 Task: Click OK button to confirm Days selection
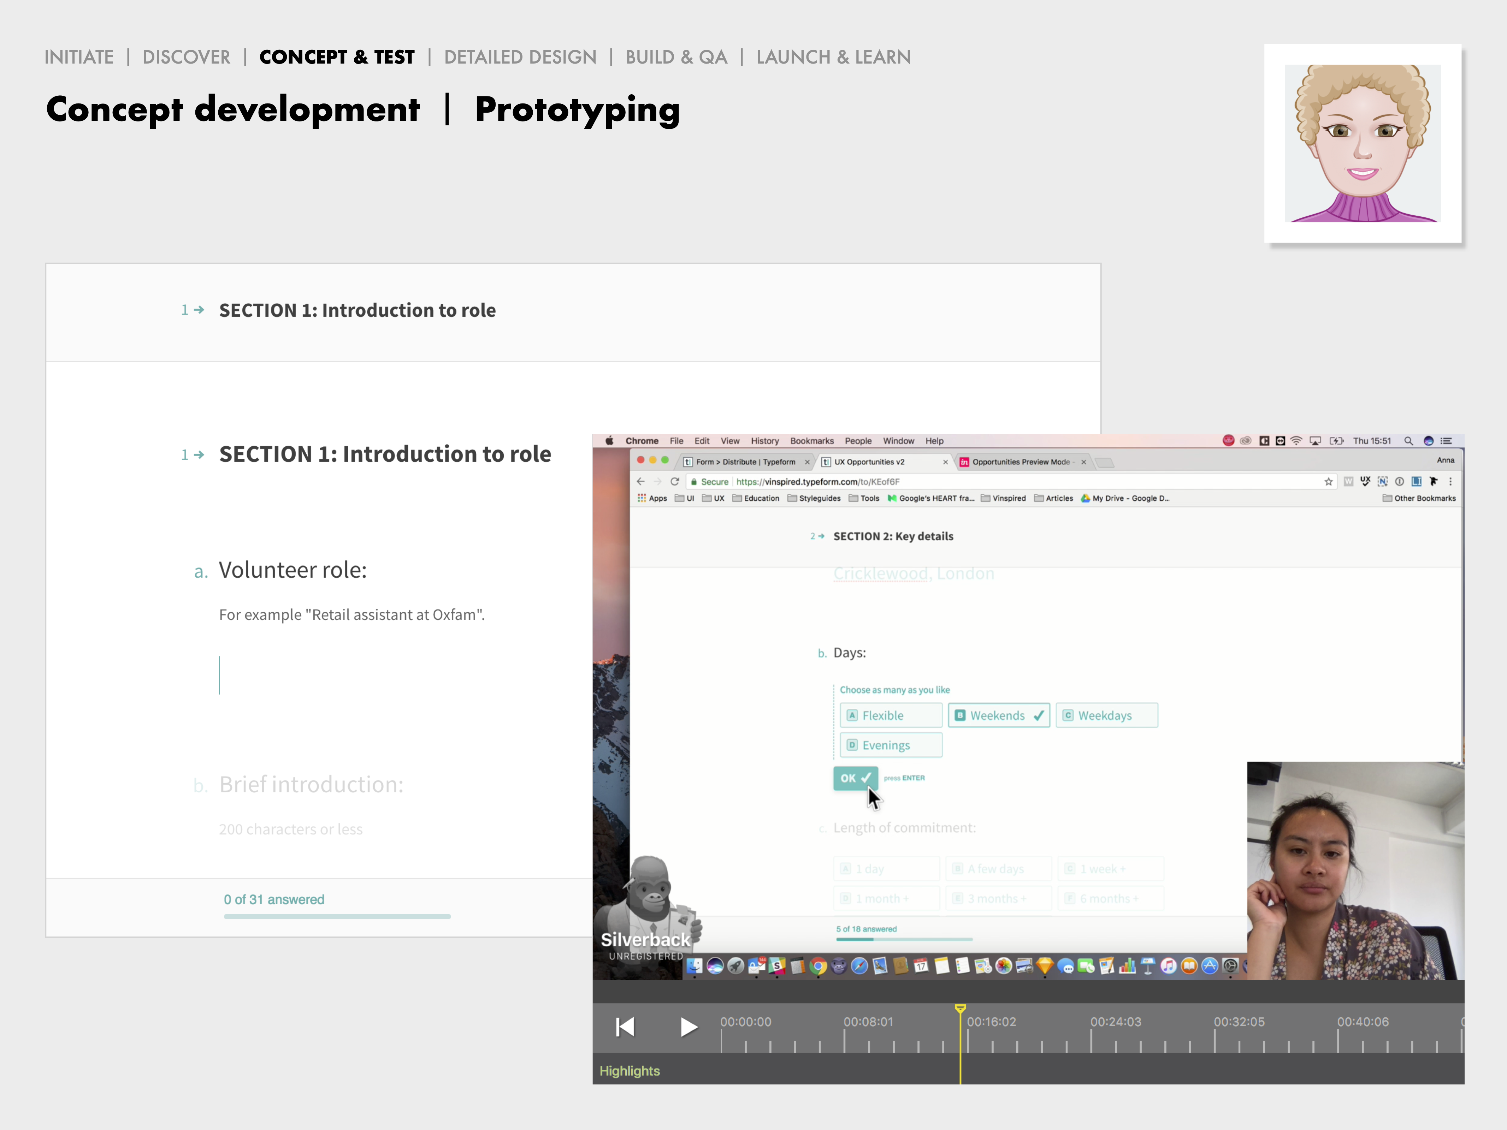[855, 778]
